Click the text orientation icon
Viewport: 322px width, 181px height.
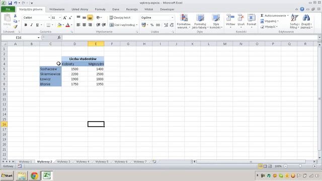click(99, 18)
